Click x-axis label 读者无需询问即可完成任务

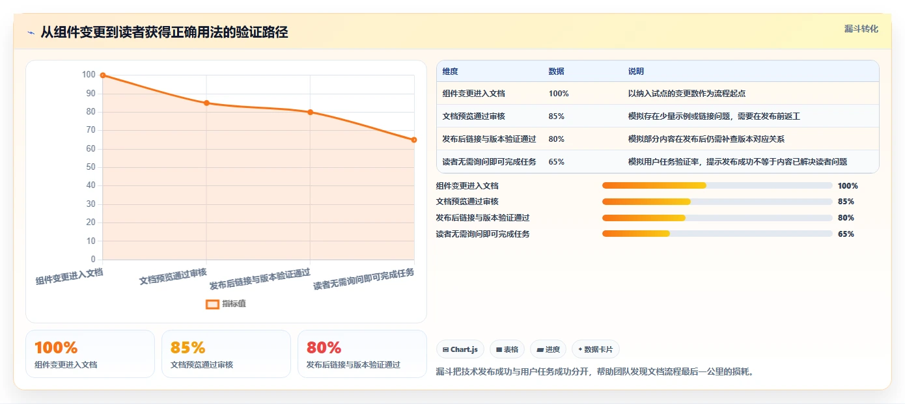(363, 279)
